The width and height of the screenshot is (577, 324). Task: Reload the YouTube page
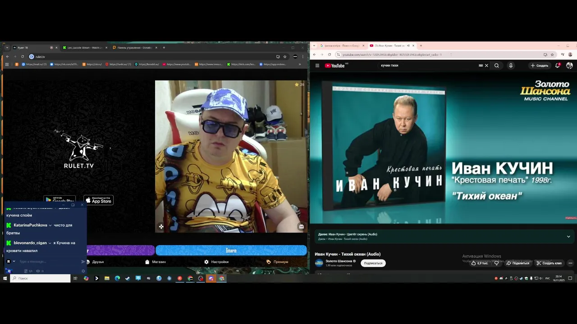tap(330, 54)
